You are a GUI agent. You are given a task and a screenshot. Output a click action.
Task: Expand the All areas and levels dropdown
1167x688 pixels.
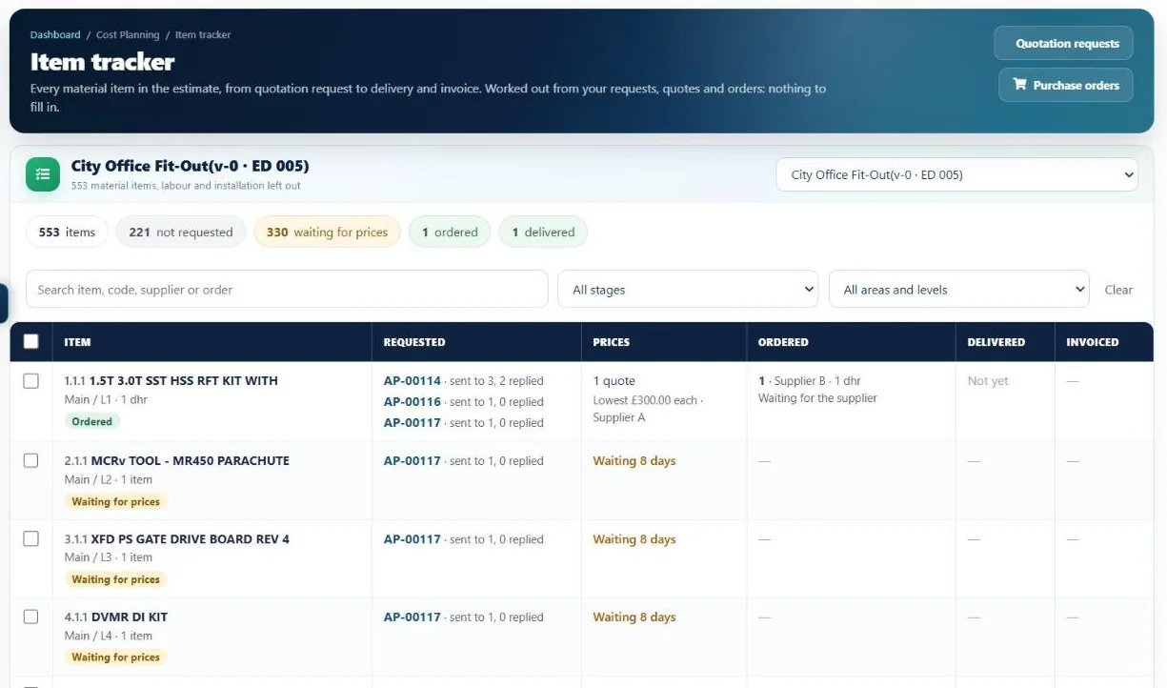coord(959,290)
